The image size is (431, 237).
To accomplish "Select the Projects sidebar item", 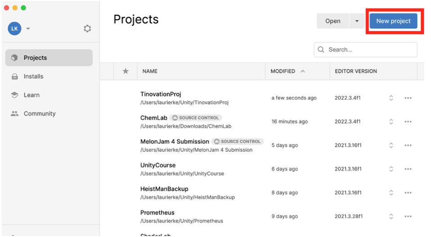I will 49,57.
